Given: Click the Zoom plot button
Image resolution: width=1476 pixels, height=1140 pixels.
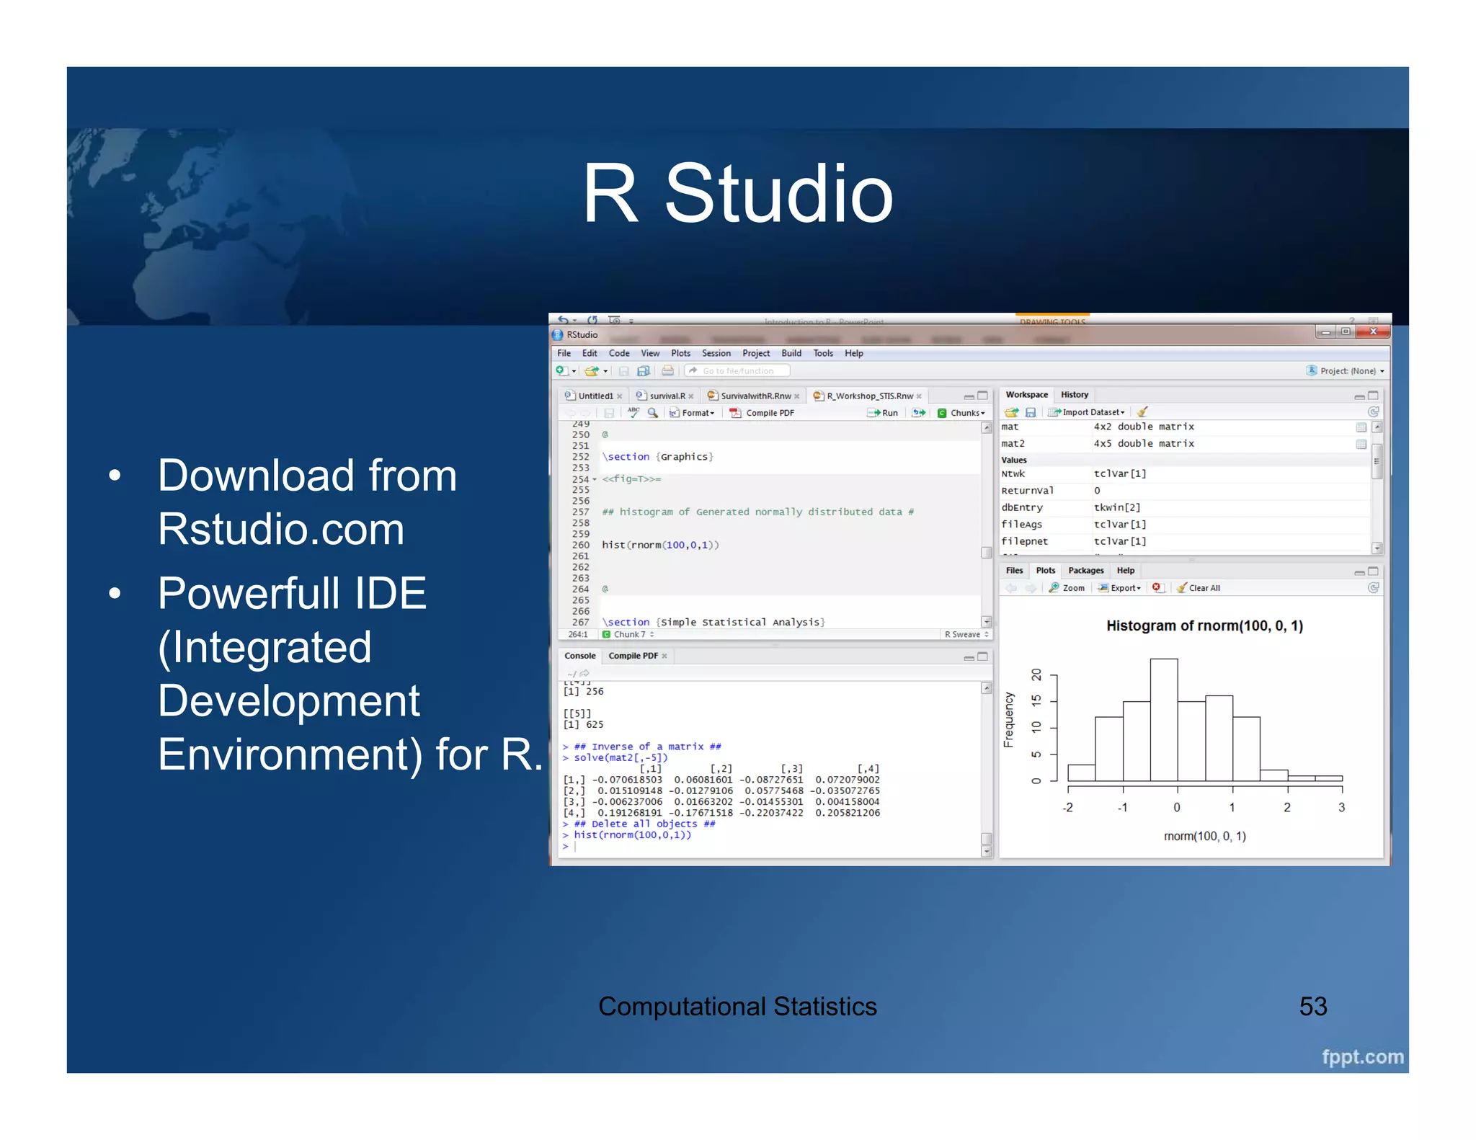Looking at the screenshot, I should 1067,588.
